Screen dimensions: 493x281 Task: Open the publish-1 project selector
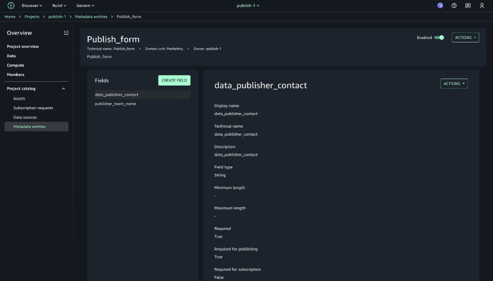click(x=248, y=6)
